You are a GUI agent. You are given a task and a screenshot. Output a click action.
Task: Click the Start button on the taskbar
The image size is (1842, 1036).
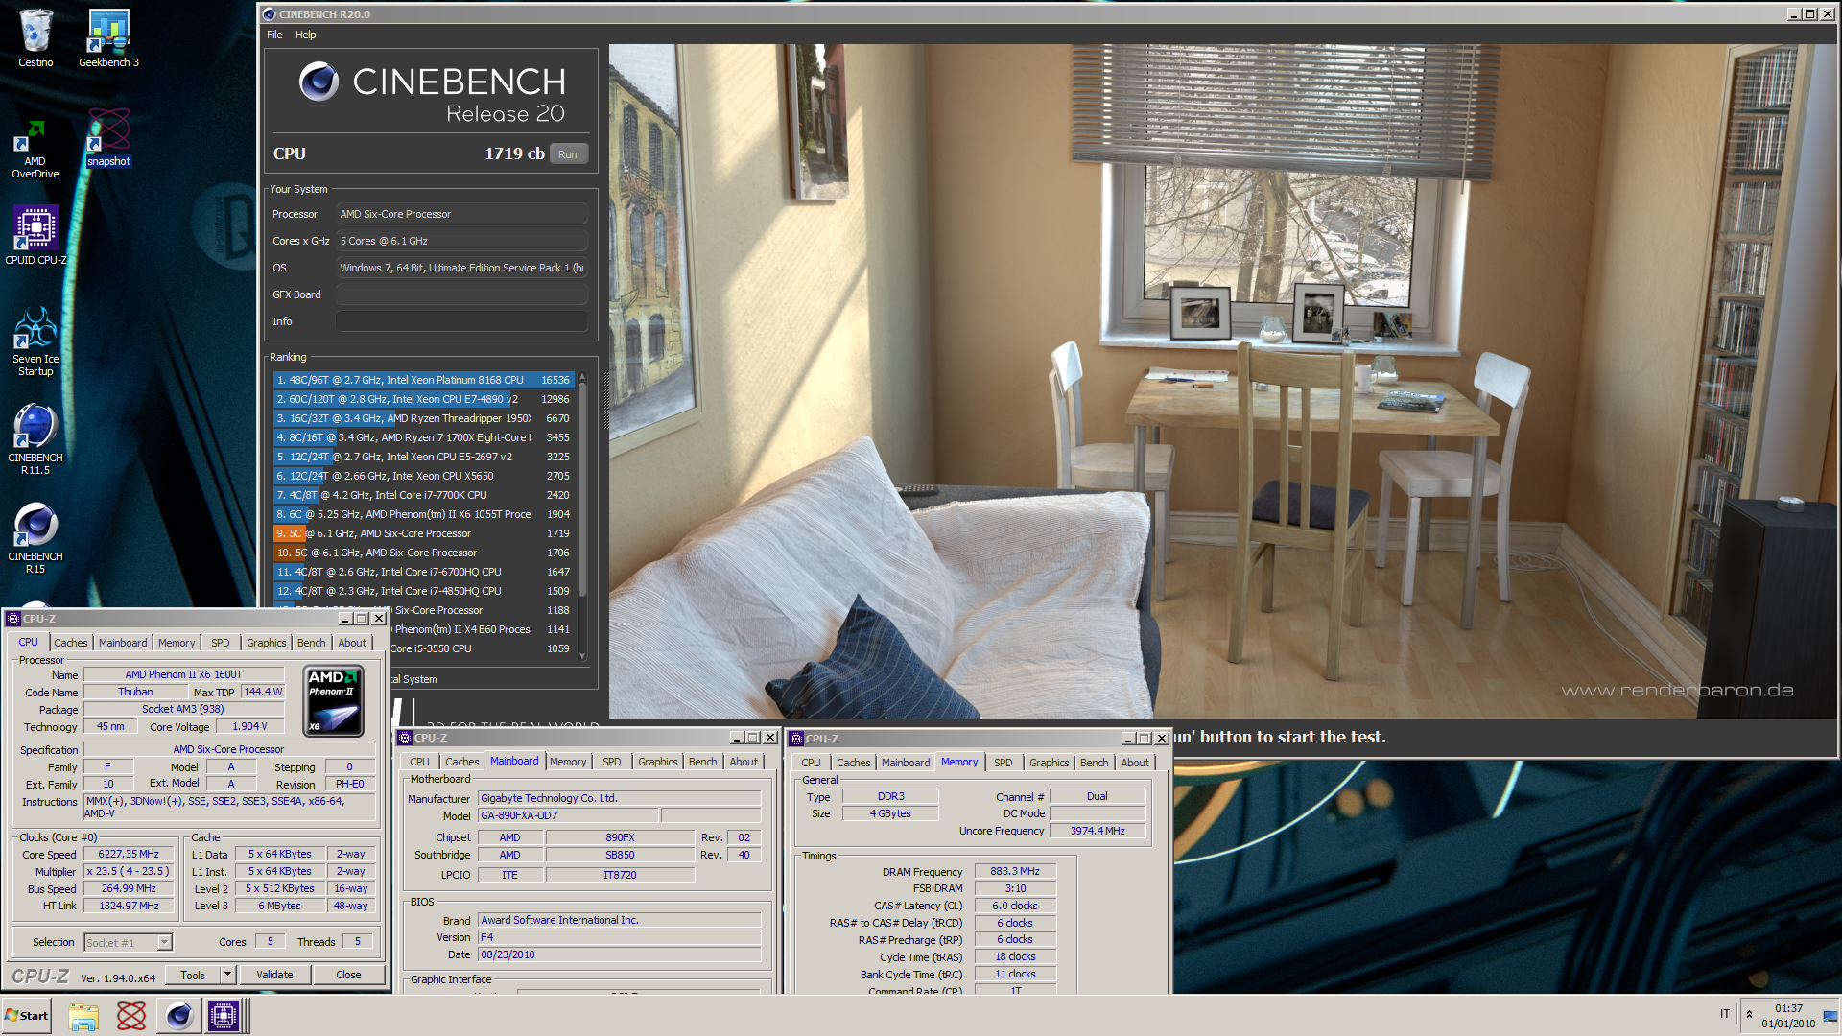tap(27, 1016)
